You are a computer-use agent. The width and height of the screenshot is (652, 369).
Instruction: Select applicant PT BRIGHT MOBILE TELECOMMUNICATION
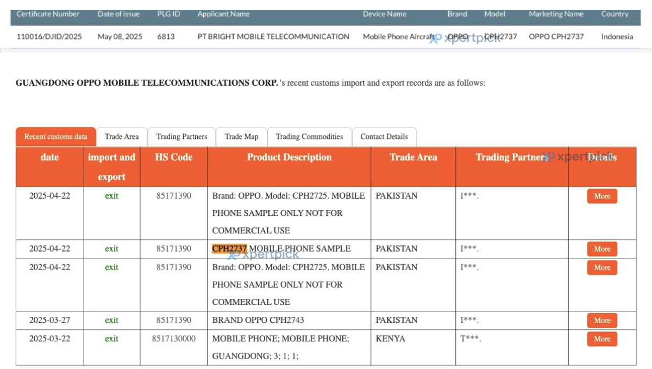click(273, 37)
